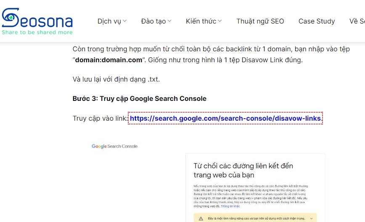Follow the search-console disavow-links URL
The image size is (365, 222).
[x=225, y=119]
